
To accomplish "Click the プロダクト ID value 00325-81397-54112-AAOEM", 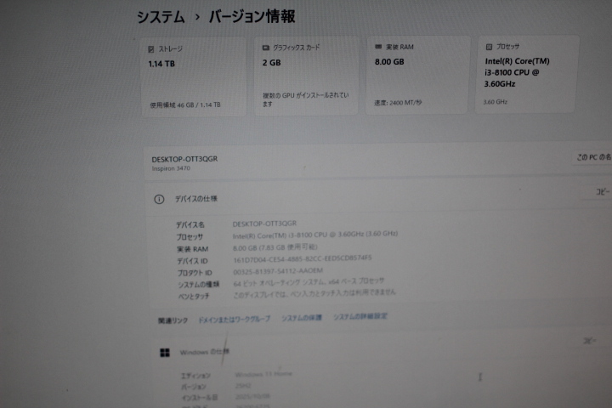I will [278, 271].
